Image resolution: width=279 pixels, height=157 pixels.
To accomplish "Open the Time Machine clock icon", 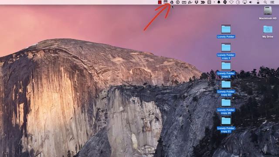I will pos(238,2).
